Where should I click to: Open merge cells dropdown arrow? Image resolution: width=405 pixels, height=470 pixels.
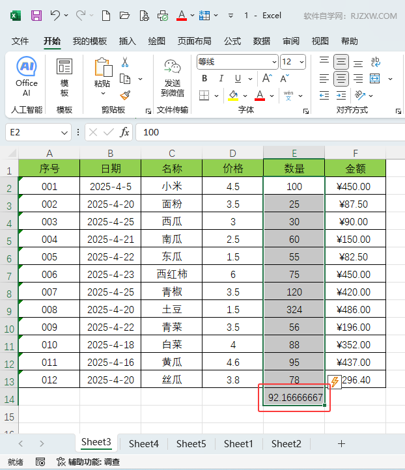click(390, 79)
